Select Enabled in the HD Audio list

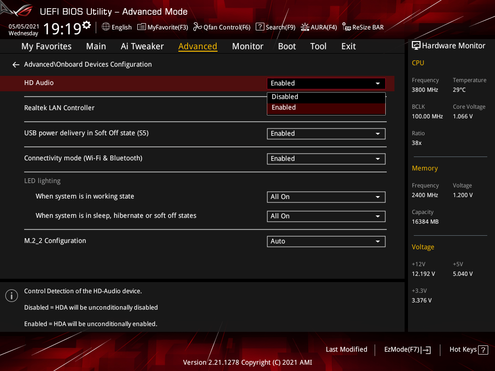pyautogui.click(x=326, y=108)
